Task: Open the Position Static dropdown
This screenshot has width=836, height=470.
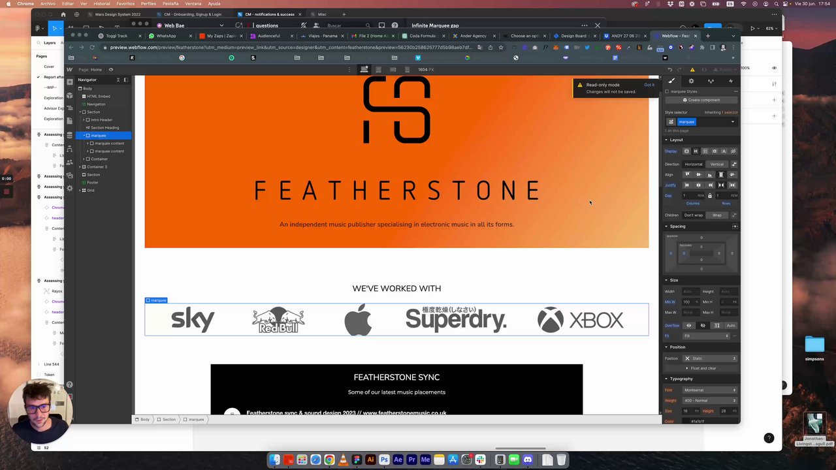Action: [x=710, y=358]
